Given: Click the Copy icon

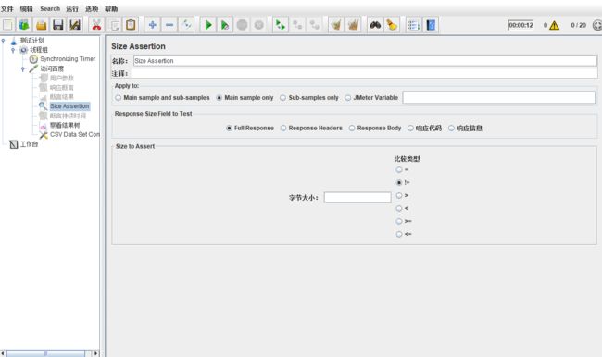Looking at the screenshot, I should pos(114,25).
